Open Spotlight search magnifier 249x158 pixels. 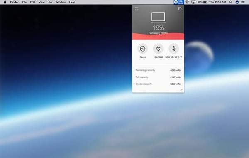coord(231,2)
